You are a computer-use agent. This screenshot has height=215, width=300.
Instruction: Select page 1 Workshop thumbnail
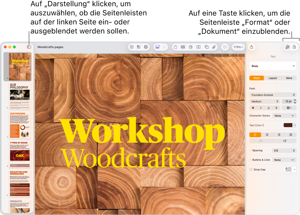pyautogui.click(x=20, y=67)
